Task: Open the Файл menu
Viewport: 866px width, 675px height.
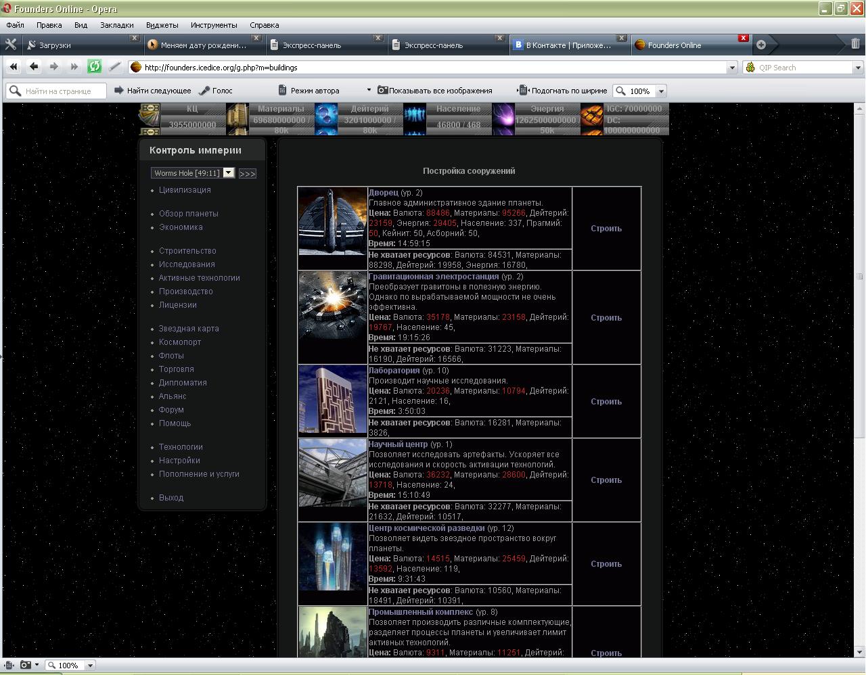Action: (x=15, y=25)
